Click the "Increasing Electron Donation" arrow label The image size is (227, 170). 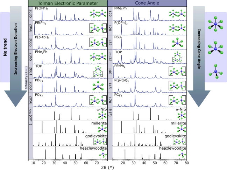coord(16,49)
